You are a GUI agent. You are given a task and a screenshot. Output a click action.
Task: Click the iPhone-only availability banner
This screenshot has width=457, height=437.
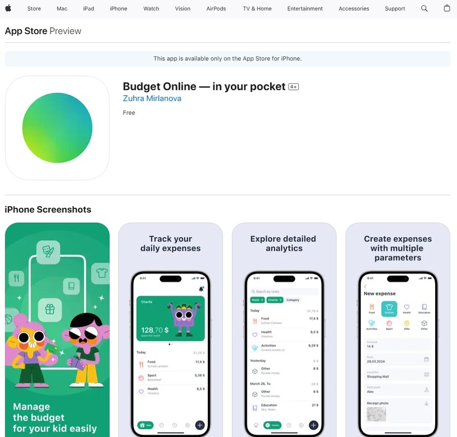227,58
